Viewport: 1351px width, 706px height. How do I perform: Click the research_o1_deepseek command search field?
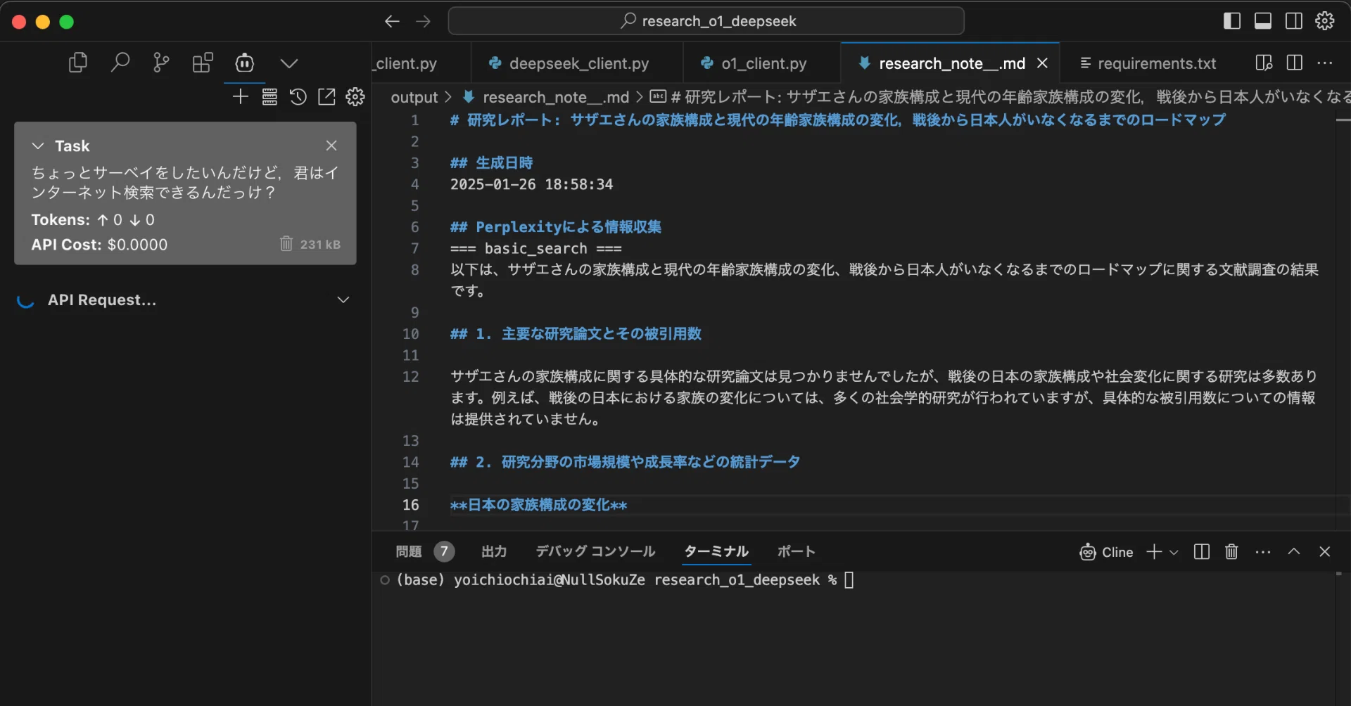click(706, 21)
